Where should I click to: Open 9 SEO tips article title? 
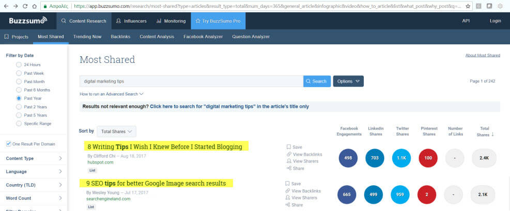click(x=156, y=184)
